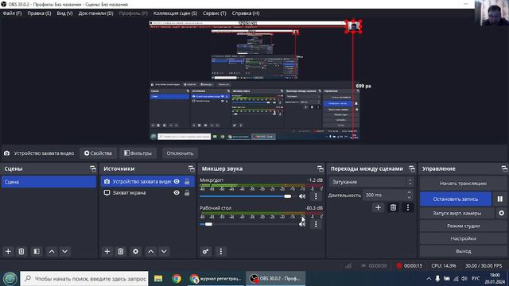This screenshot has width=509, height=286.
Task: Click the Свойства button
Action: 98,153
